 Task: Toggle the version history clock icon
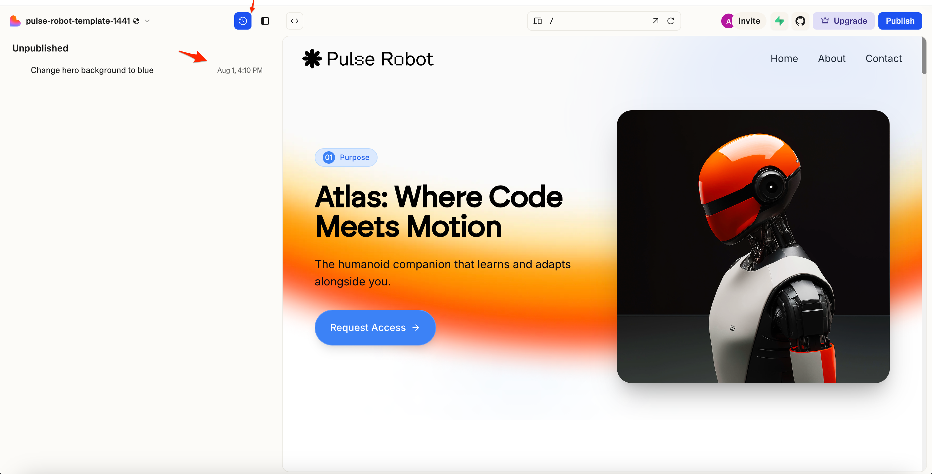click(x=243, y=21)
